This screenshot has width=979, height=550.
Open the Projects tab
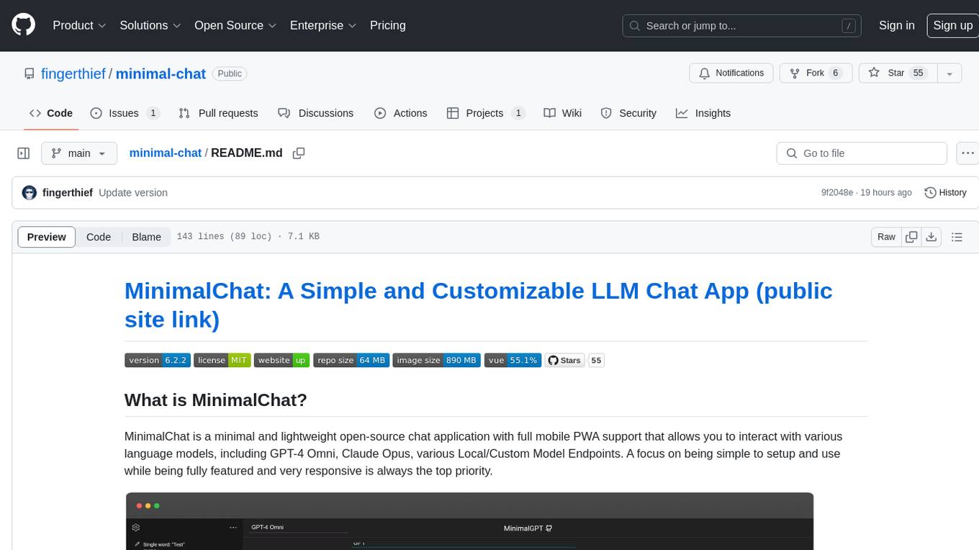pyautogui.click(x=486, y=113)
